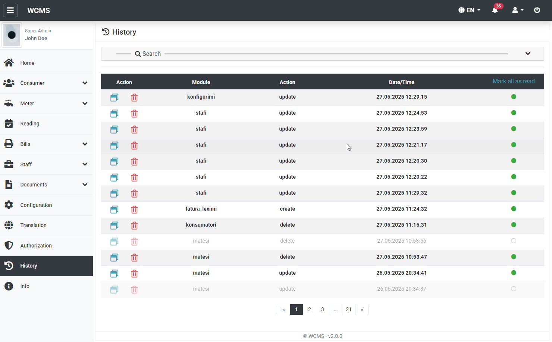
Task: Expand the Bills menu
Action: coord(46,144)
